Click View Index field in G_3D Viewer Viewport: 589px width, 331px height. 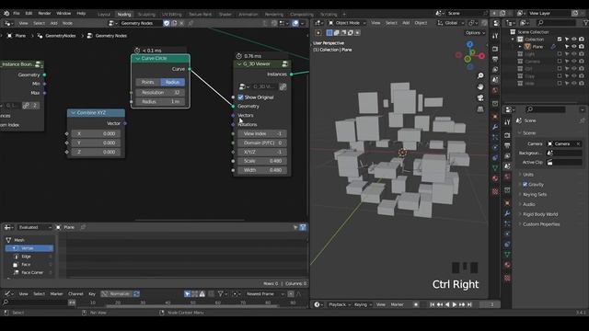click(x=261, y=133)
